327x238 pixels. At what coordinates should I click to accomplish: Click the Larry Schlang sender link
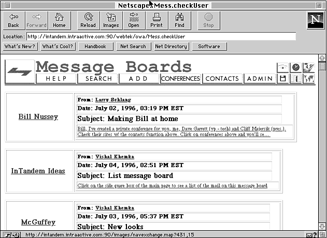113,99
